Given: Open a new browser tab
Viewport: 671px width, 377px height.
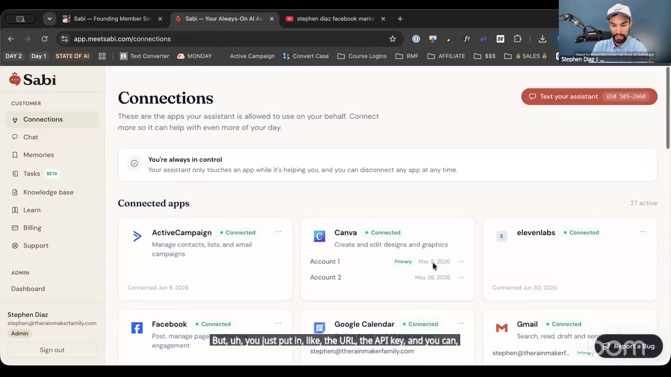Looking at the screenshot, I should (x=400, y=19).
